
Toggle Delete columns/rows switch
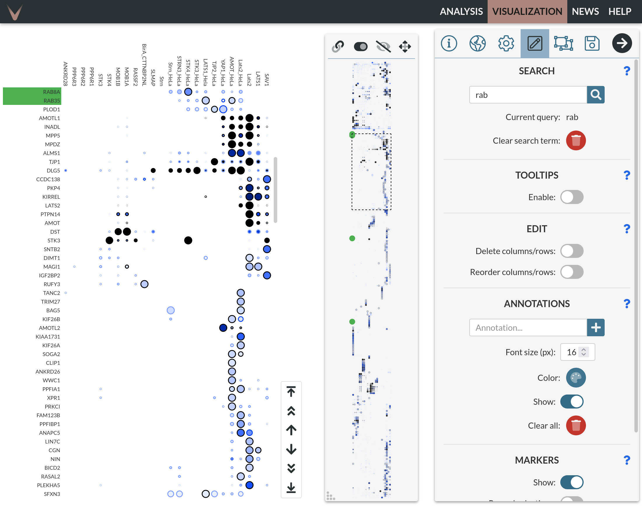click(572, 251)
